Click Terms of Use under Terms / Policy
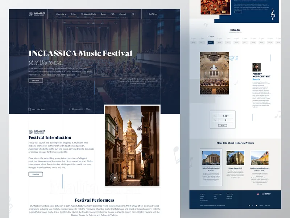 [229, 196]
